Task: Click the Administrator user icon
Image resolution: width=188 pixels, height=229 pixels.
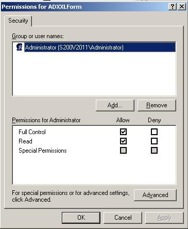Action: click(20, 47)
